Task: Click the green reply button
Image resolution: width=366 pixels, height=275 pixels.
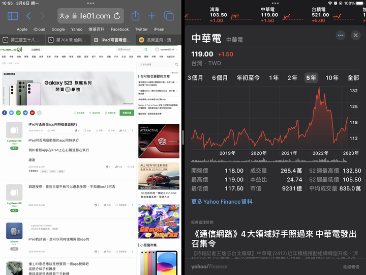Action: 127,113
